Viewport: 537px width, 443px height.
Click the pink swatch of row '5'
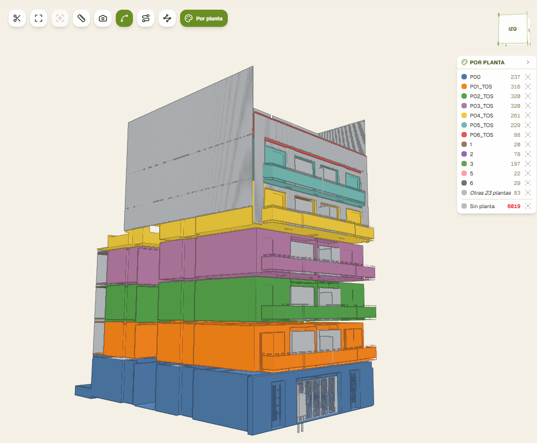pos(464,173)
